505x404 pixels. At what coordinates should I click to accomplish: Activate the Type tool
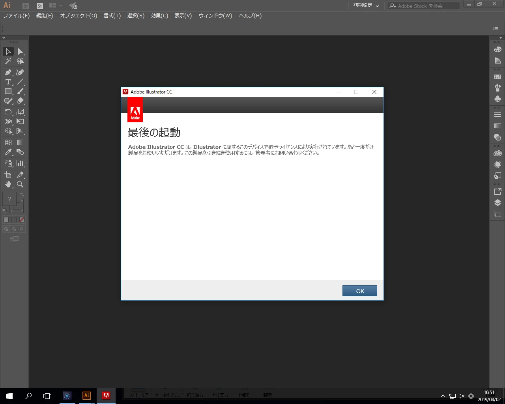(x=8, y=82)
